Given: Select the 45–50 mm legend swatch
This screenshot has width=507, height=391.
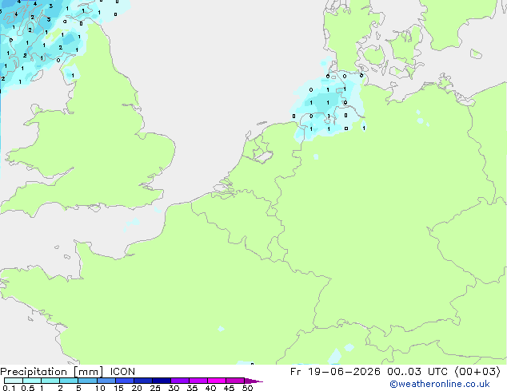Looking at the screenshot, I should pos(235,381).
